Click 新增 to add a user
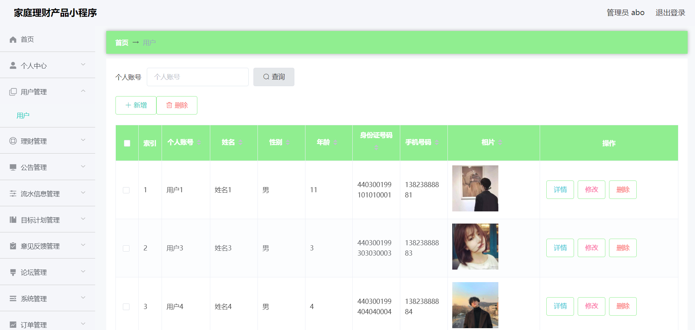This screenshot has width=695, height=330. (136, 105)
